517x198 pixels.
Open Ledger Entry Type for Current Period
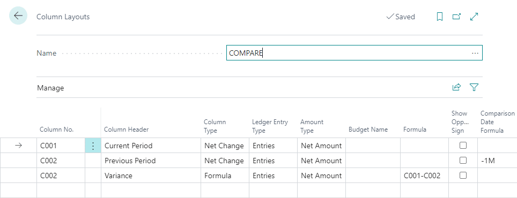273,146
